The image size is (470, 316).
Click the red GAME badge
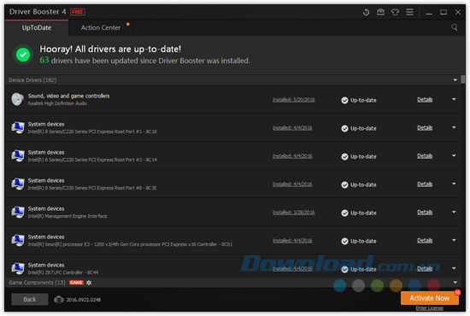tap(76, 283)
